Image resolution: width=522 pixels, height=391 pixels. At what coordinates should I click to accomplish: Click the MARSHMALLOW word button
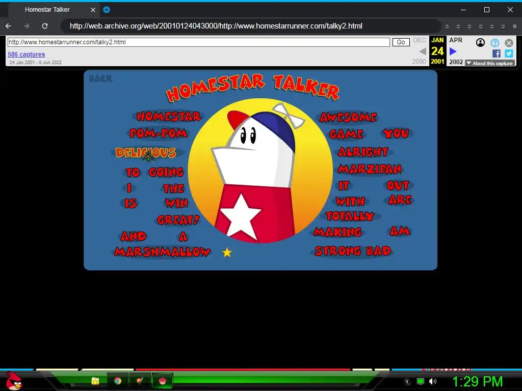163,252
